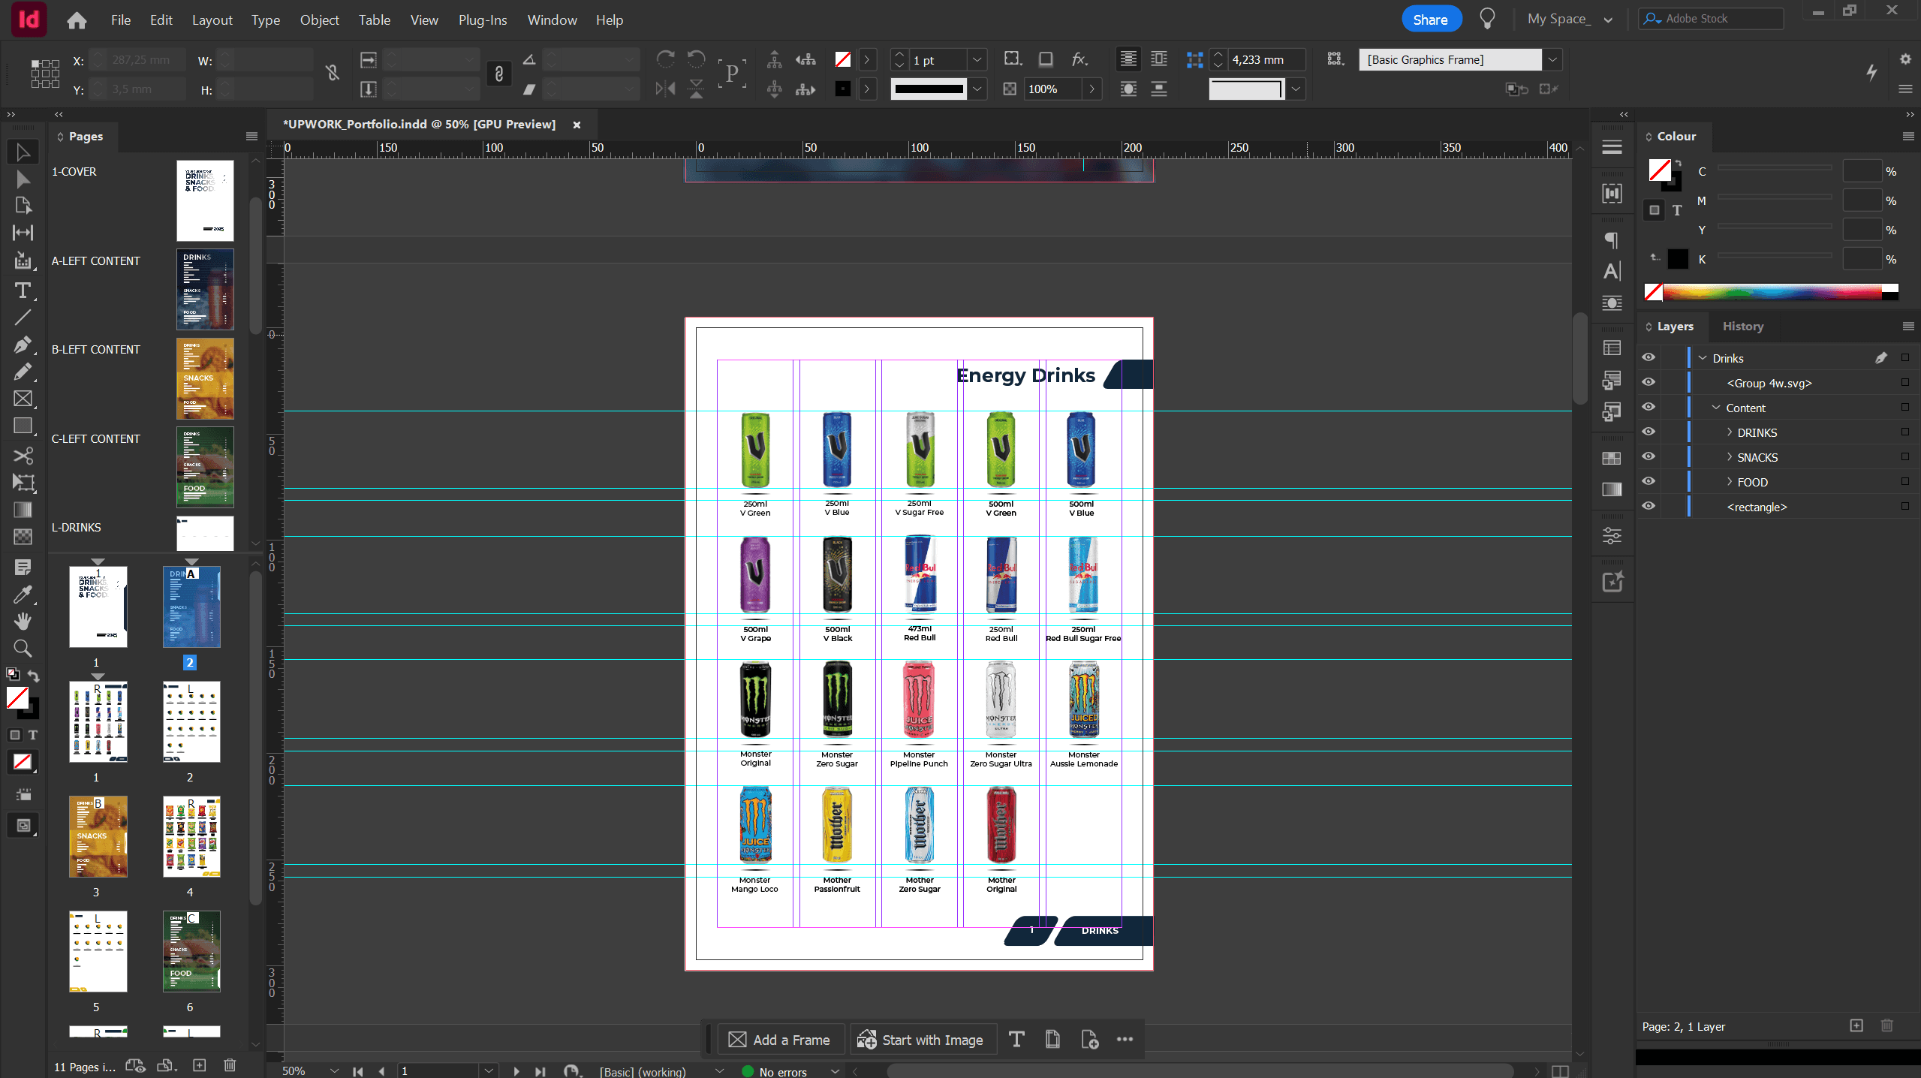Hide the SNACKS layer item
1921x1078 pixels.
(1648, 457)
